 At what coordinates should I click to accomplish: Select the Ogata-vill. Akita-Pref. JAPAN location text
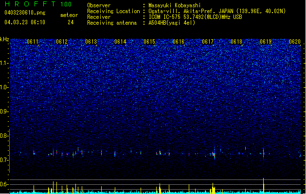click(x=217, y=11)
